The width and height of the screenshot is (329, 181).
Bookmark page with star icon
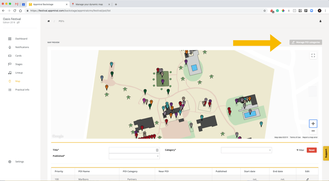pos(264,11)
